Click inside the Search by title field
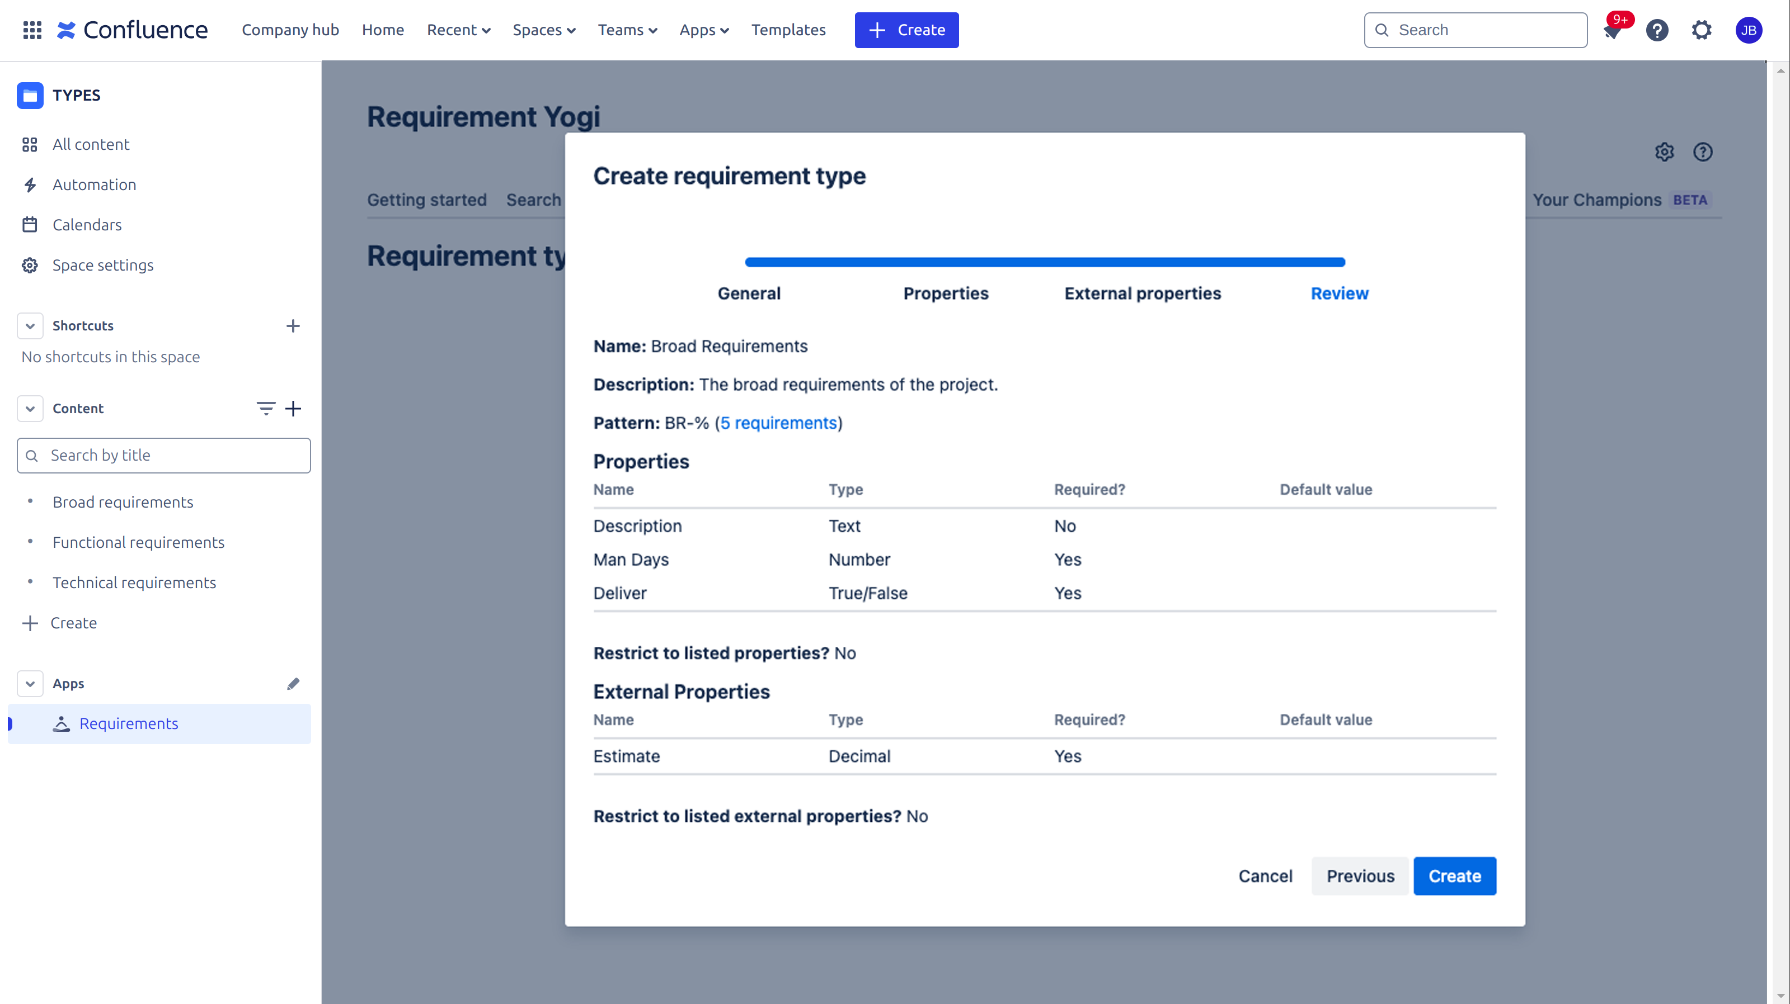The height and width of the screenshot is (1004, 1790). point(163,456)
